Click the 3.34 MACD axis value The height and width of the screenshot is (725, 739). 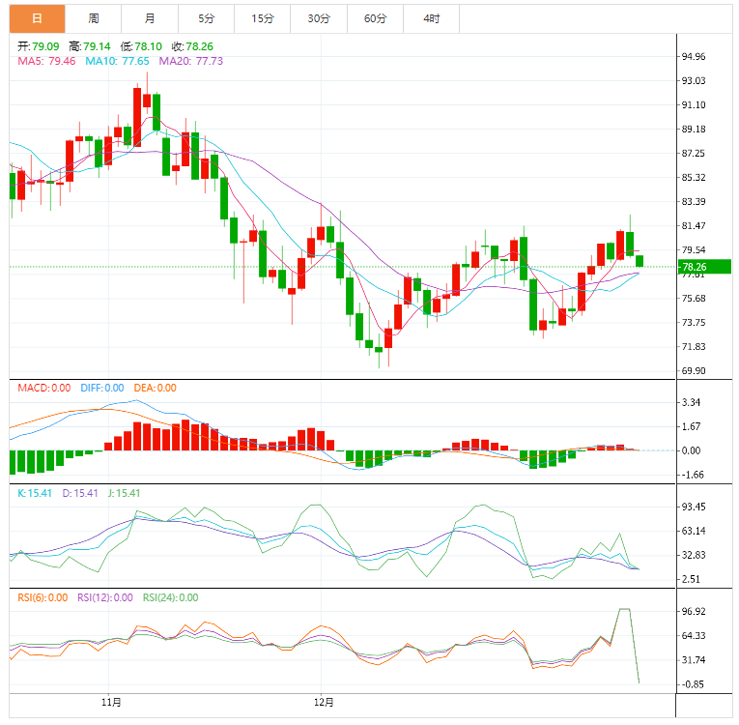691,402
